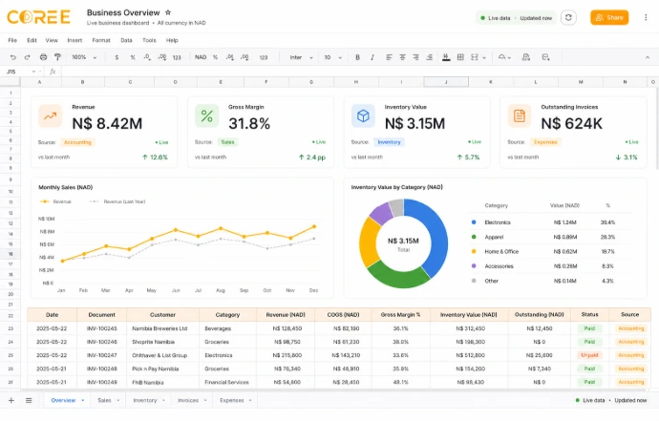The height and width of the screenshot is (421, 659).
Task: Click the green Apparel donut segment
Action: (x=396, y=277)
